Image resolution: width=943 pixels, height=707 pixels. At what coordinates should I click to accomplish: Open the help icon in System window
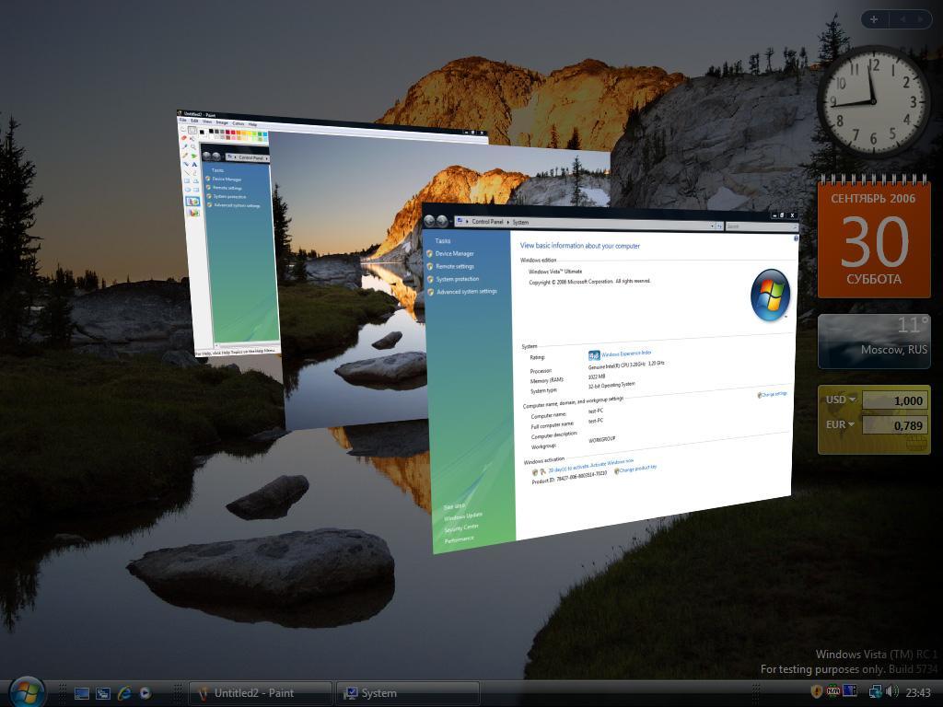(x=797, y=238)
